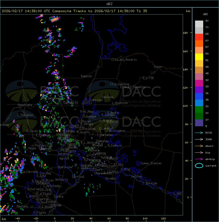Click the 'dBZ' legend heading
This screenshot has height=222, width=219.
coord(205,14)
